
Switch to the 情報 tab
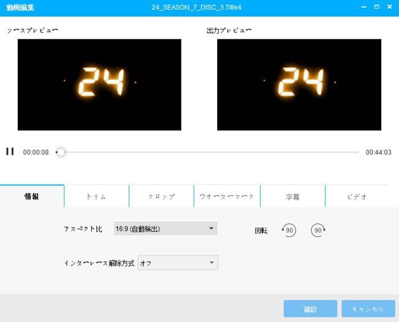[x=32, y=196]
